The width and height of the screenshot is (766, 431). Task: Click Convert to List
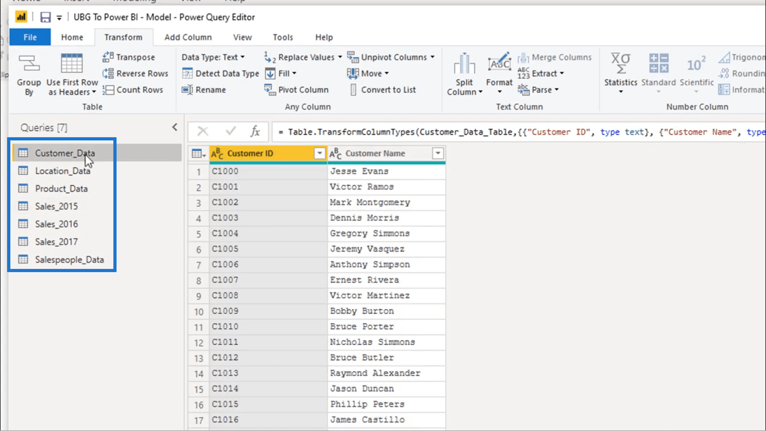pos(382,90)
